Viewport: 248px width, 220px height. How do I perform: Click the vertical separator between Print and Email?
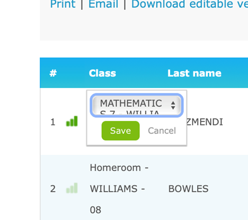point(82,4)
